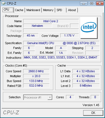Click the Core Speed value field
The image size is (105, 118).
click(x=36, y=71)
